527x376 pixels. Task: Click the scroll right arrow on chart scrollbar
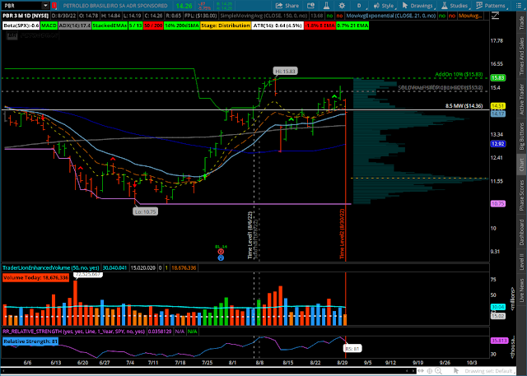point(413,371)
